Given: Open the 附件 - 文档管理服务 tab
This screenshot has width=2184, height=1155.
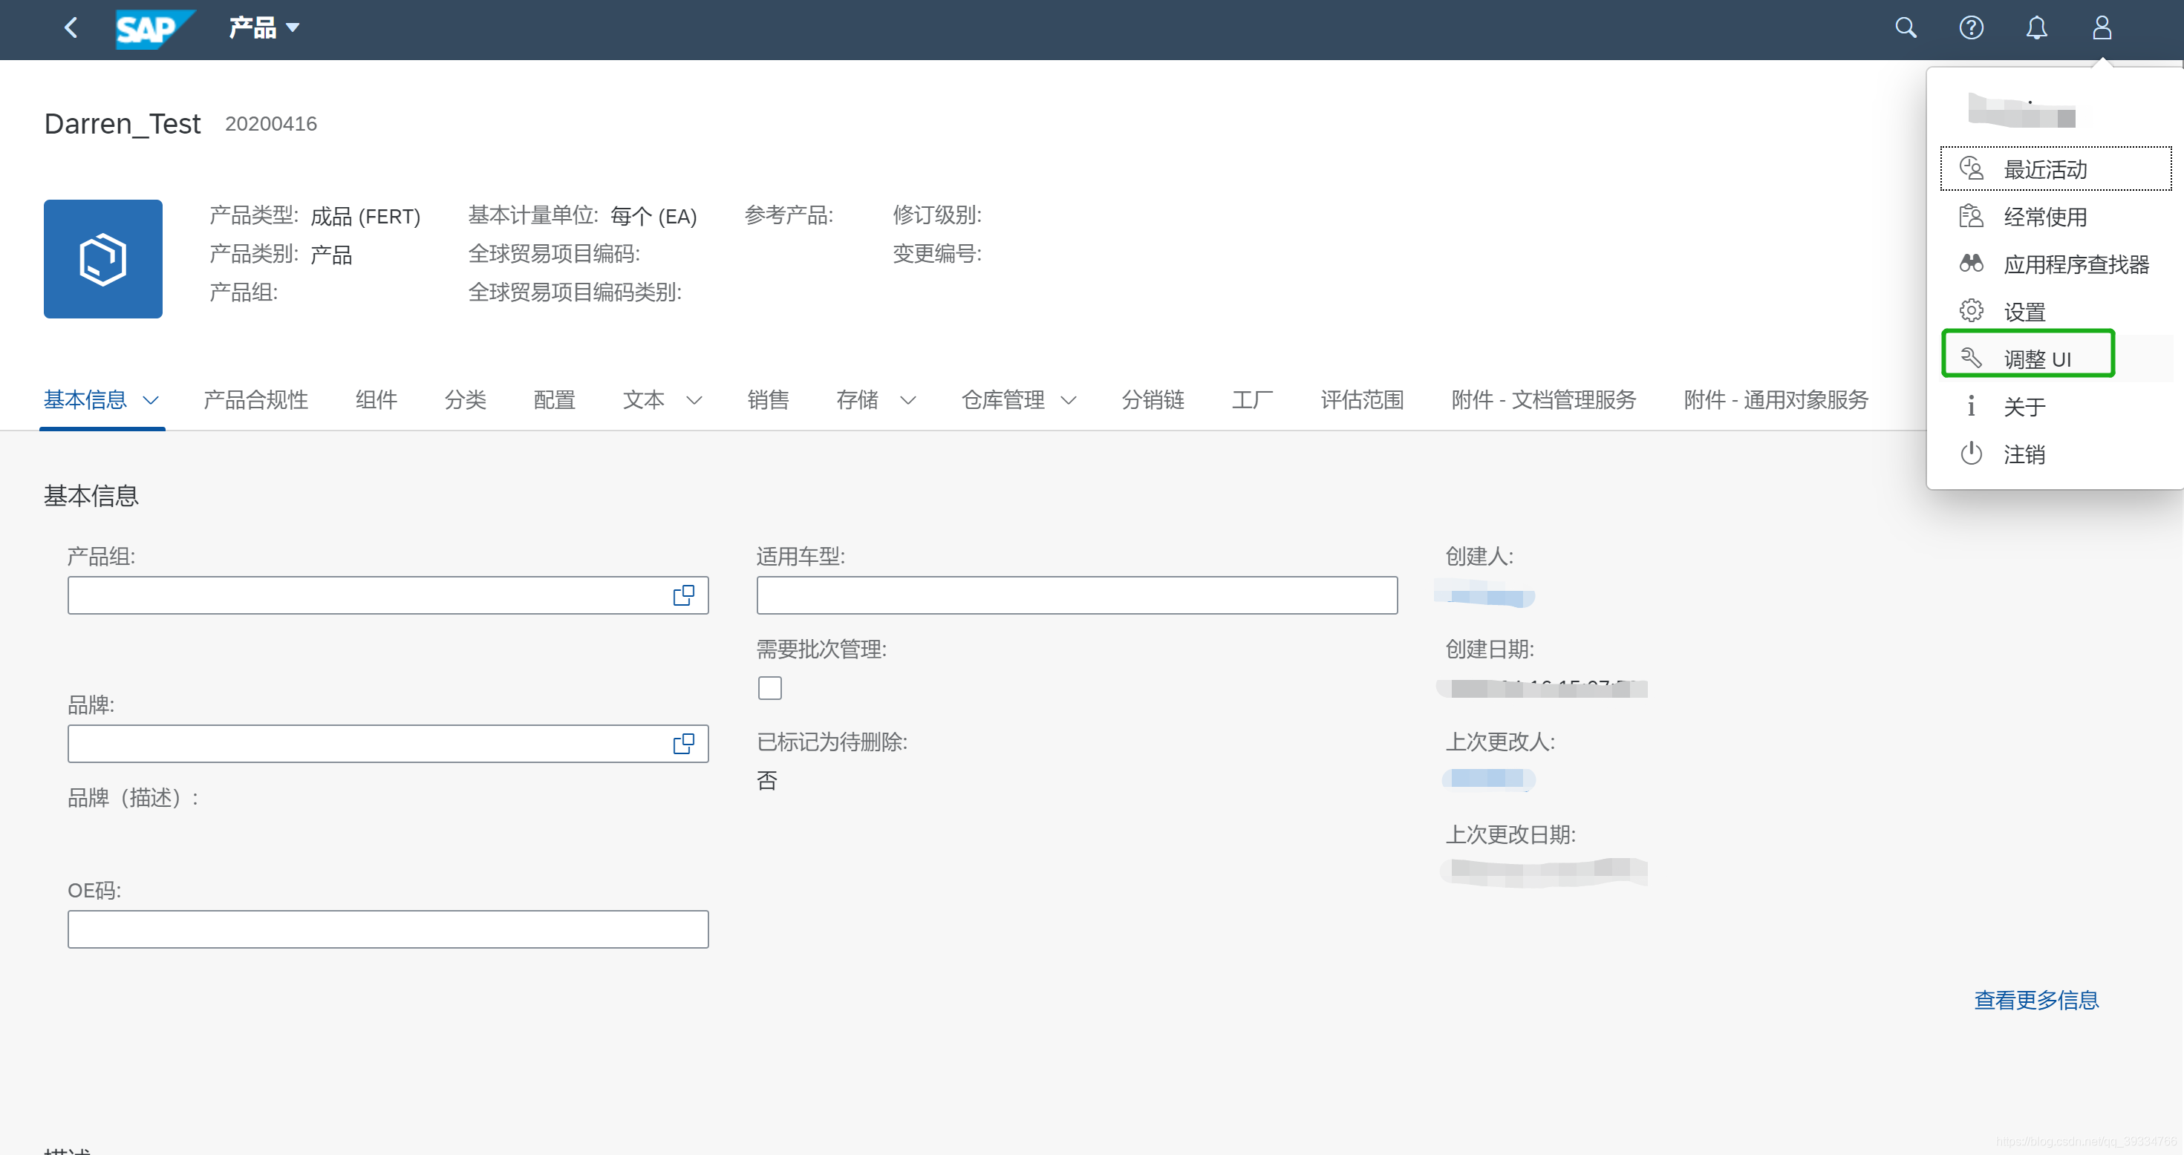Looking at the screenshot, I should click(x=1543, y=400).
